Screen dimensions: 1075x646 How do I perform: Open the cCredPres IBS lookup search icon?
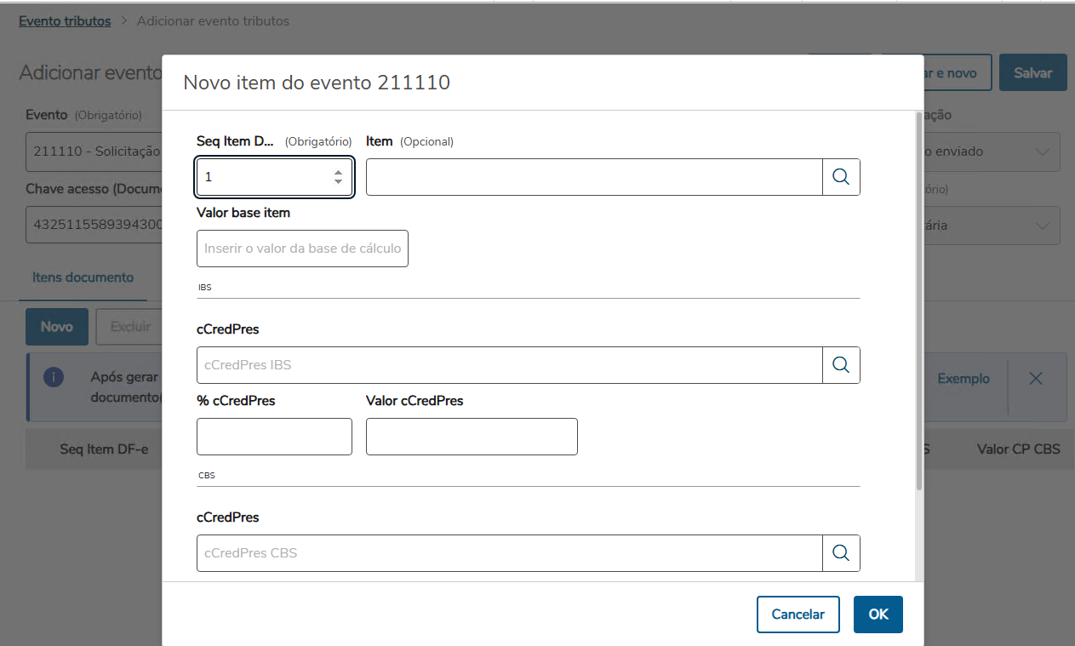(x=841, y=365)
